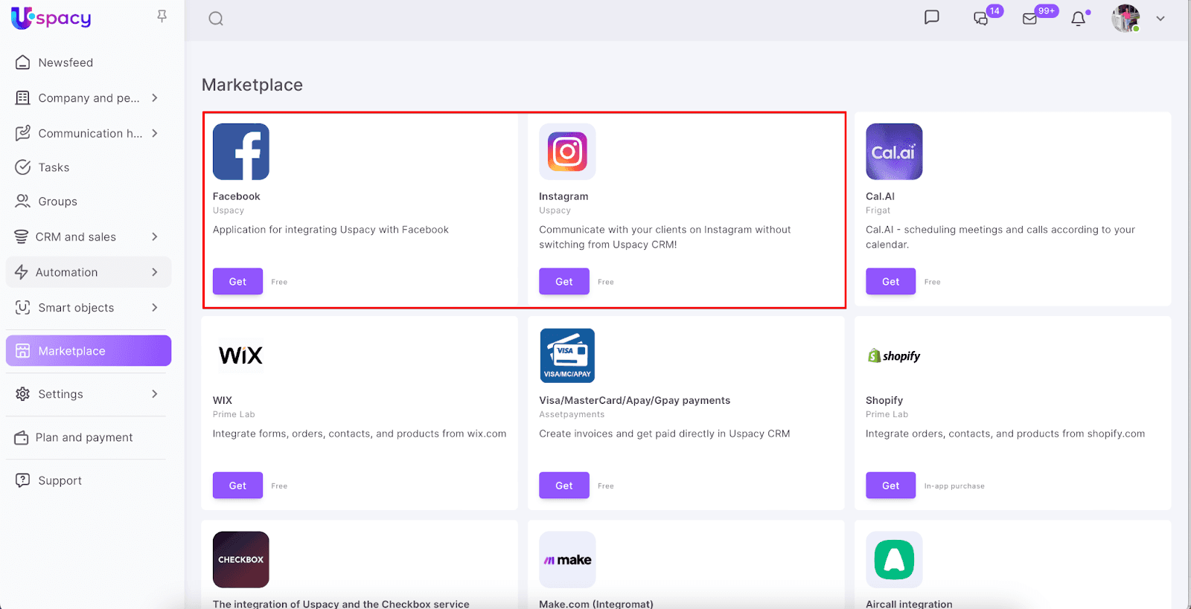Get the WIX integration
This screenshot has width=1191, height=609.
pyautogui.click(x=237, y=486)
